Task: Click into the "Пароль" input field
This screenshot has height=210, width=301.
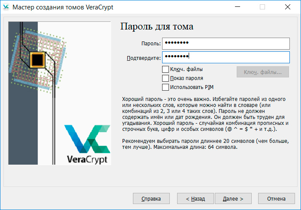Action: (226, 43)
